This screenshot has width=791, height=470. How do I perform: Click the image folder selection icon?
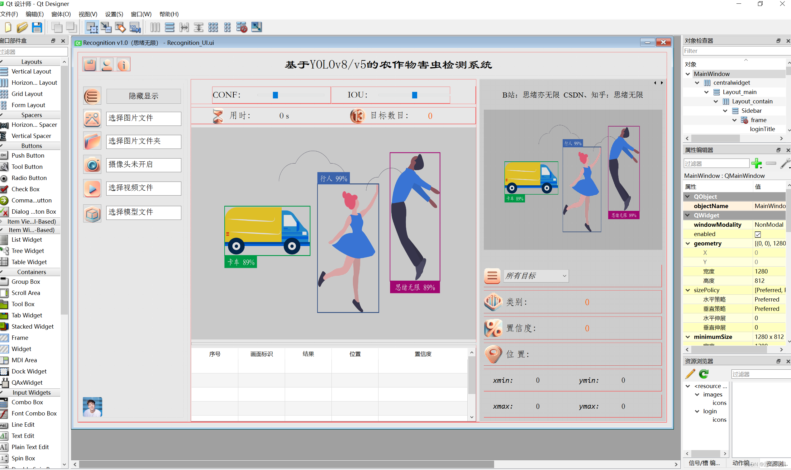point(91,141)
